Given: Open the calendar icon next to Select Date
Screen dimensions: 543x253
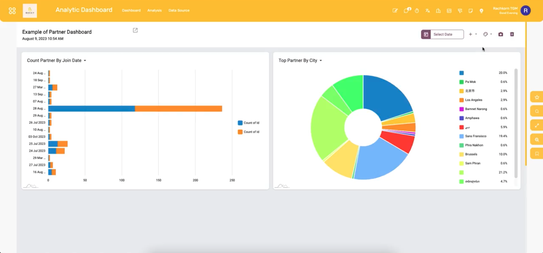Looking at the screenshot, I should click(x=426, y=34).
